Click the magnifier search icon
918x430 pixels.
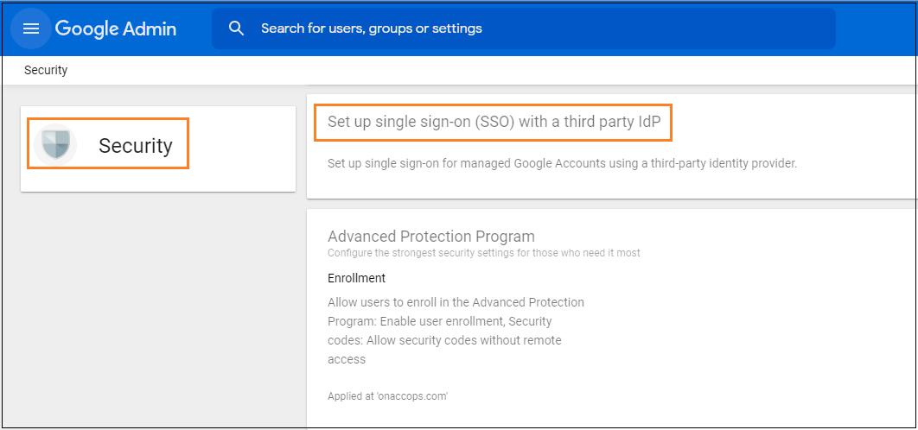click(x=237, y=28)
